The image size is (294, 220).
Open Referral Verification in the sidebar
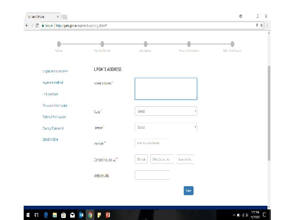click(x=54, y=117)
